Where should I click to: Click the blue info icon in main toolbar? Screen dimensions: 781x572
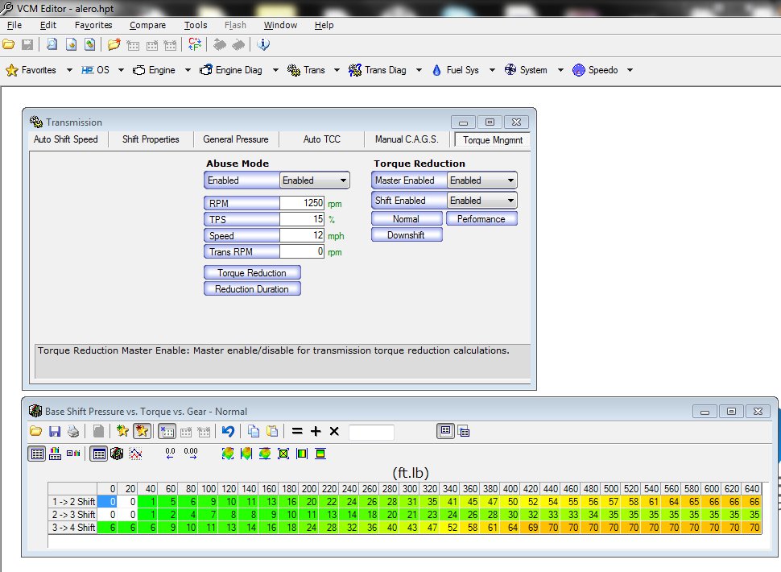(x=263, y=44)
